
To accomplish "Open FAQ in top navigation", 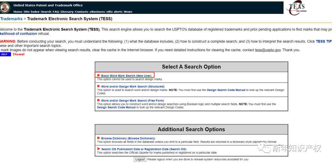I will [56, 12].
